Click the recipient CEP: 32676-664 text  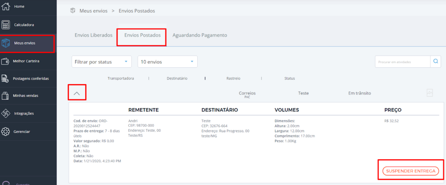click(x=214, y=126)
